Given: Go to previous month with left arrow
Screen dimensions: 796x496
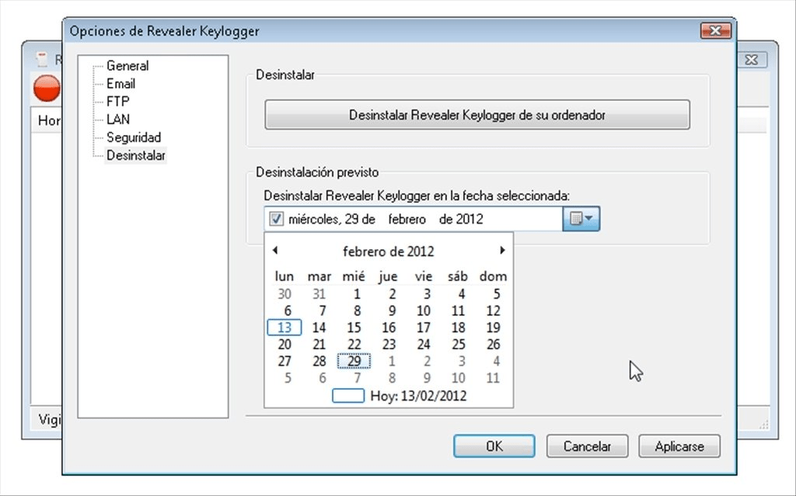Looking at the screenshot, I should pos(275,251).
